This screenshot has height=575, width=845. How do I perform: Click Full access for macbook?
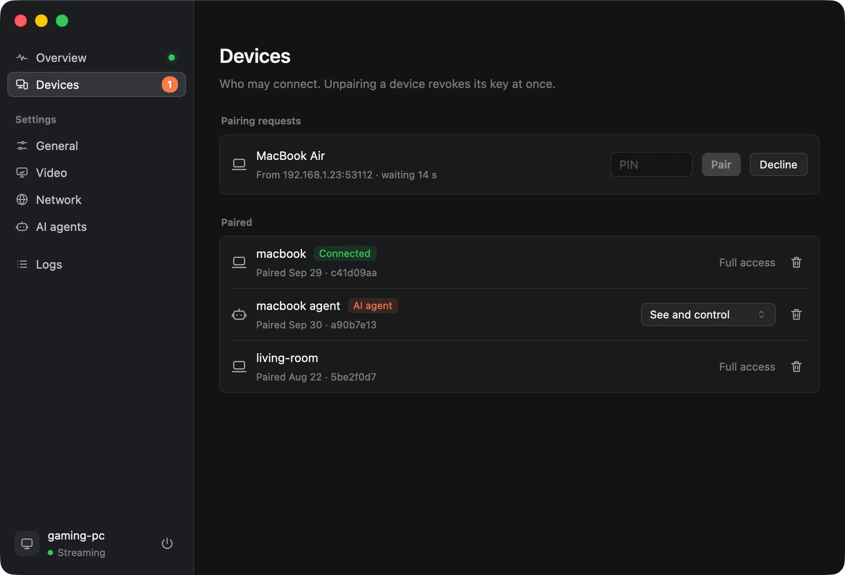(747, 262)
